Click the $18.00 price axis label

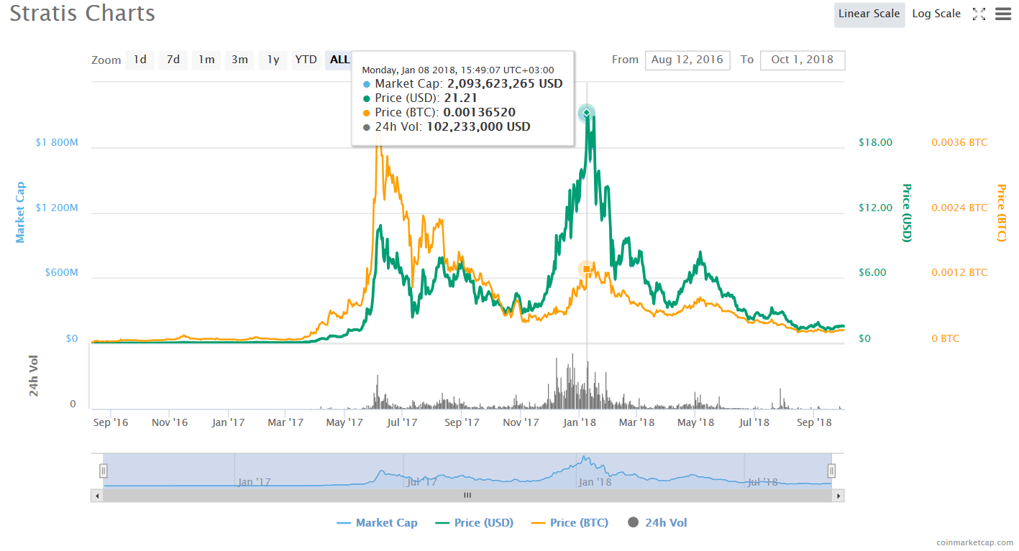(x=876, y=142)
